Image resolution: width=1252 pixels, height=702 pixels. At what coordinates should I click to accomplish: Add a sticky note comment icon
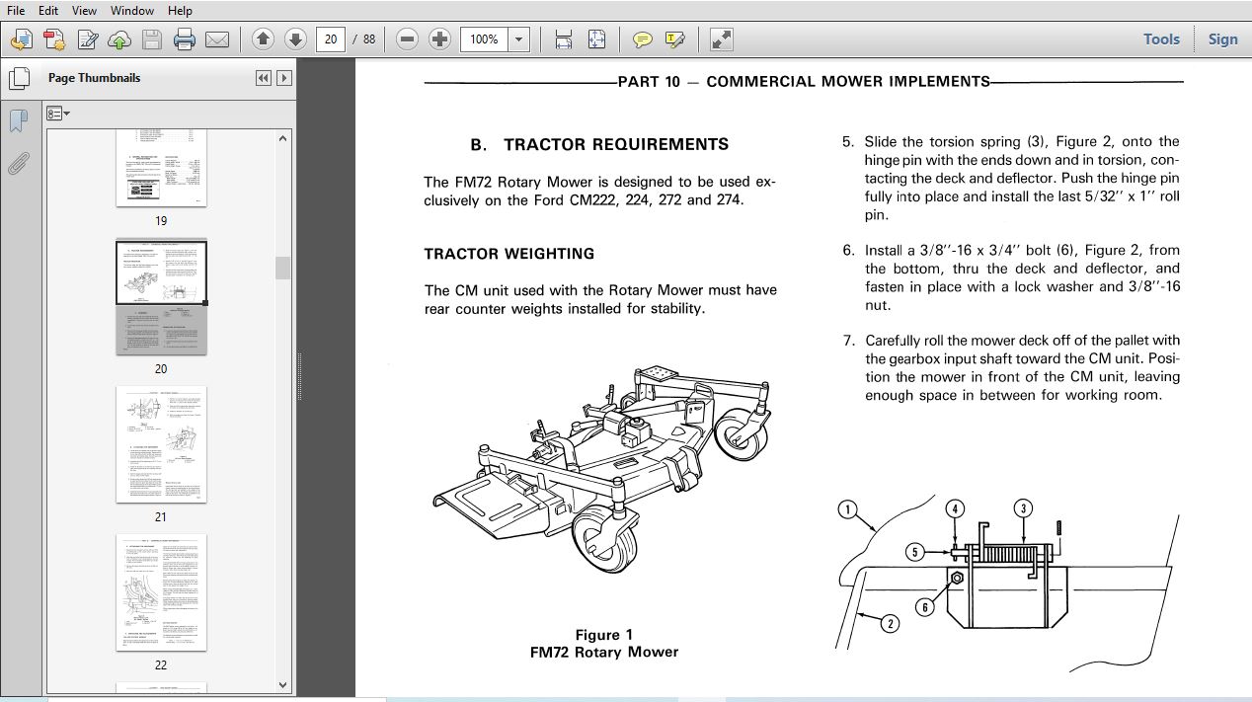pos(643,39)
